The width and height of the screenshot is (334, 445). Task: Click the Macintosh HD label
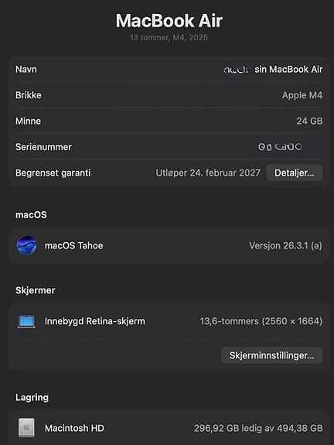(74, 428)
